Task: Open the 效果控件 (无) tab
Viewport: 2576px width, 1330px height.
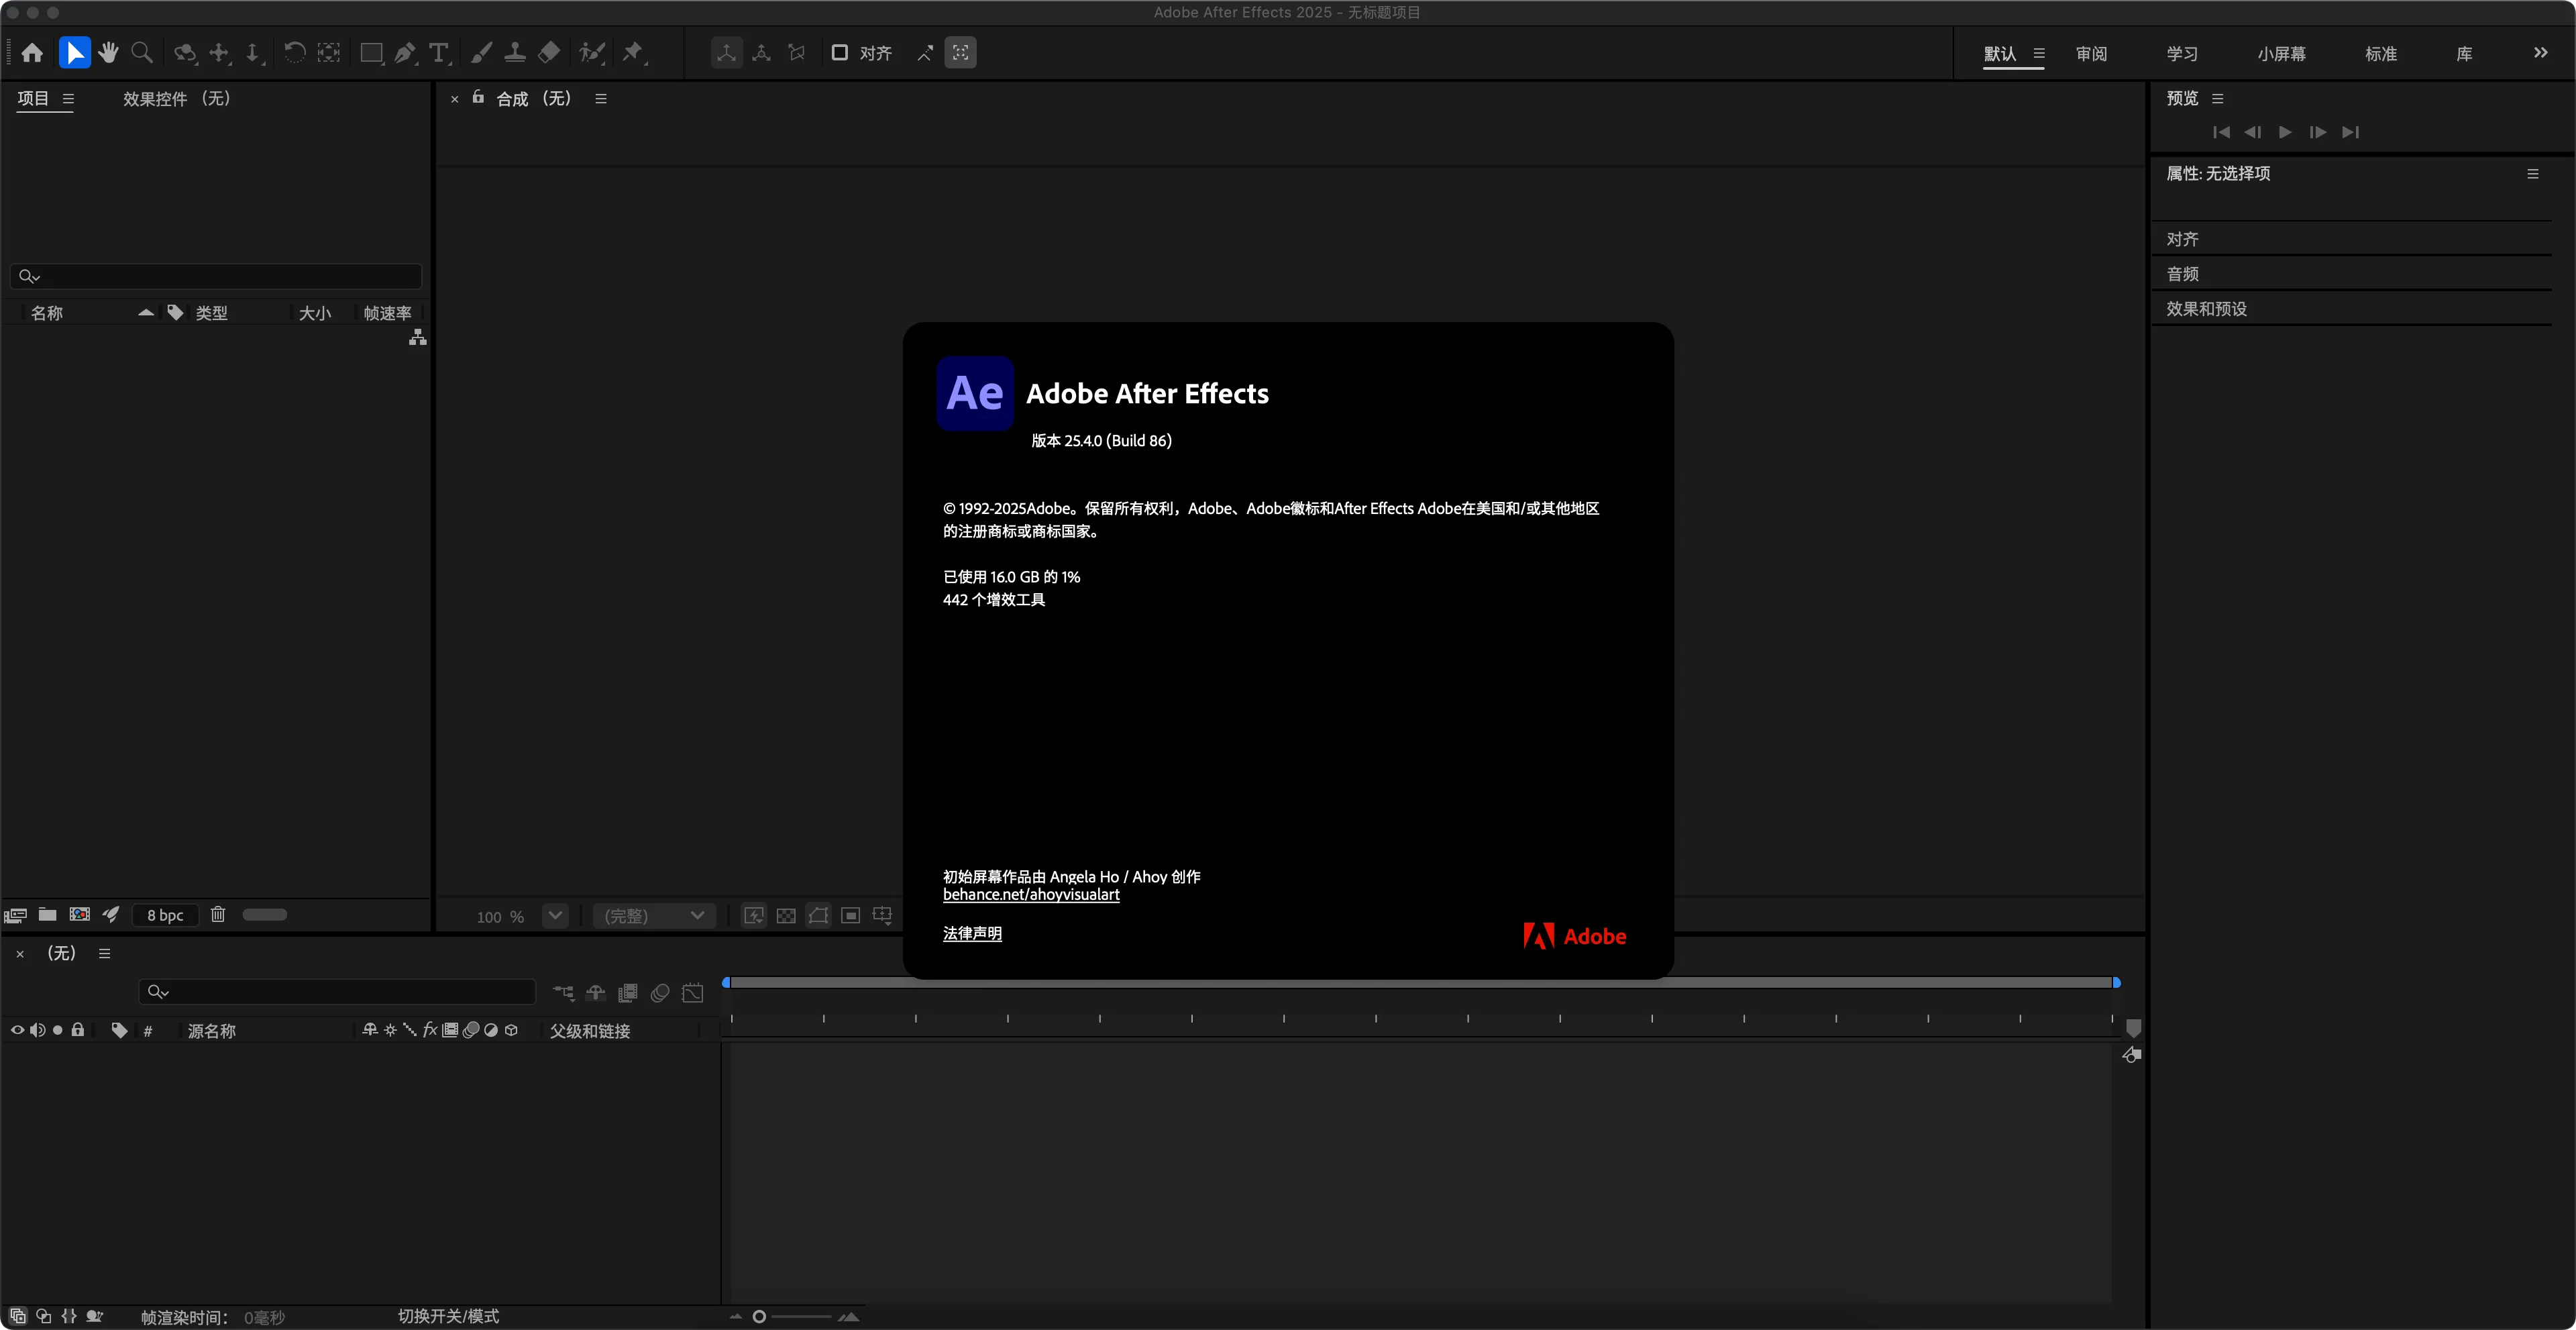Action: click(x=177, y=99)
